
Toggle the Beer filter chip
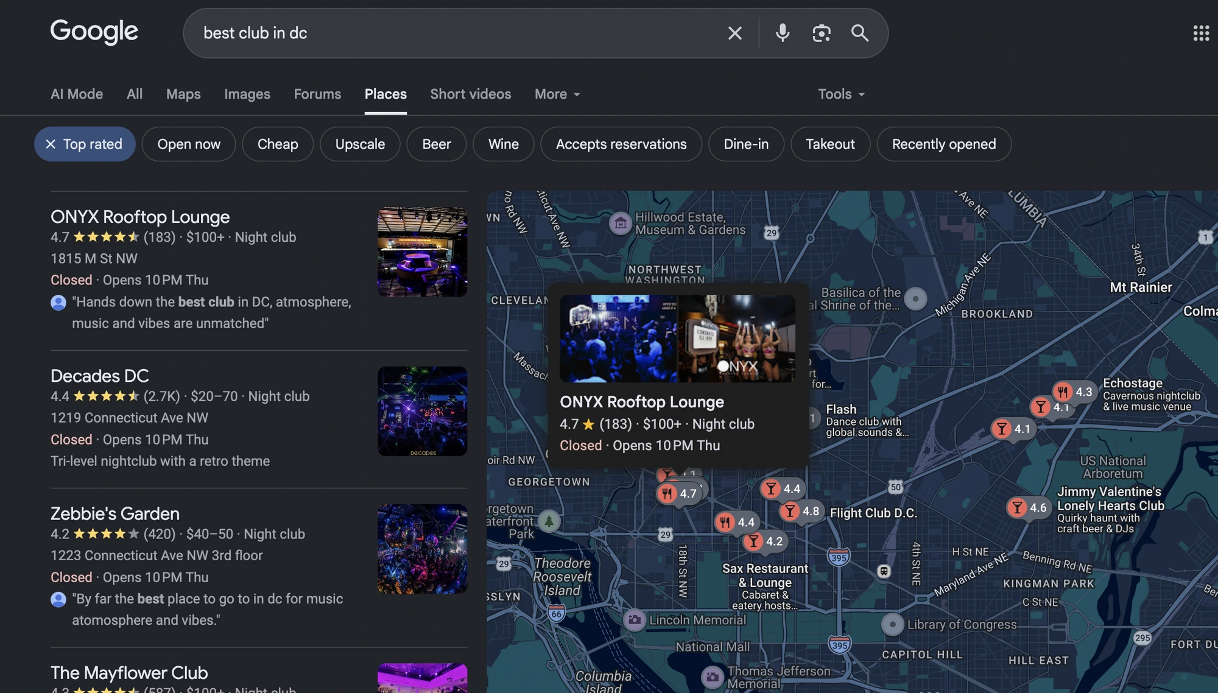coord(437,144)
